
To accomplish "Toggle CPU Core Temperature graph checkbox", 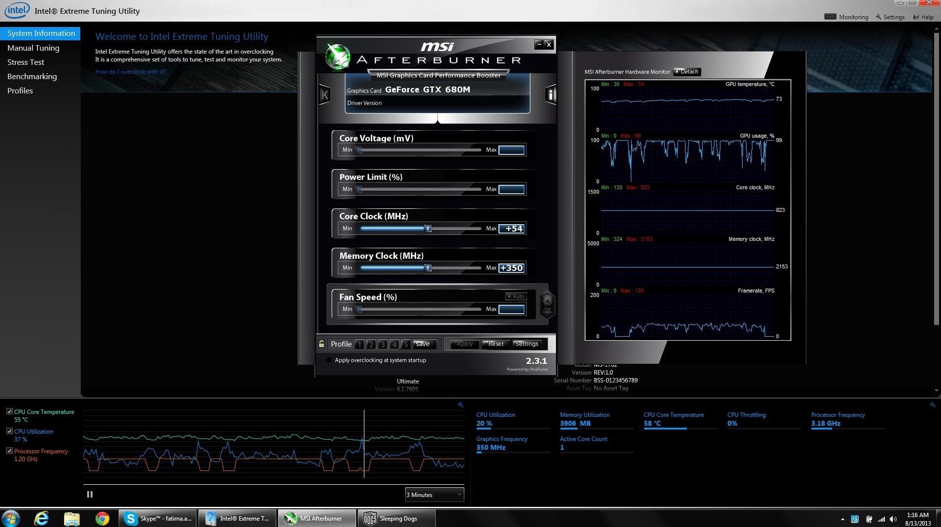I will 9,411.
